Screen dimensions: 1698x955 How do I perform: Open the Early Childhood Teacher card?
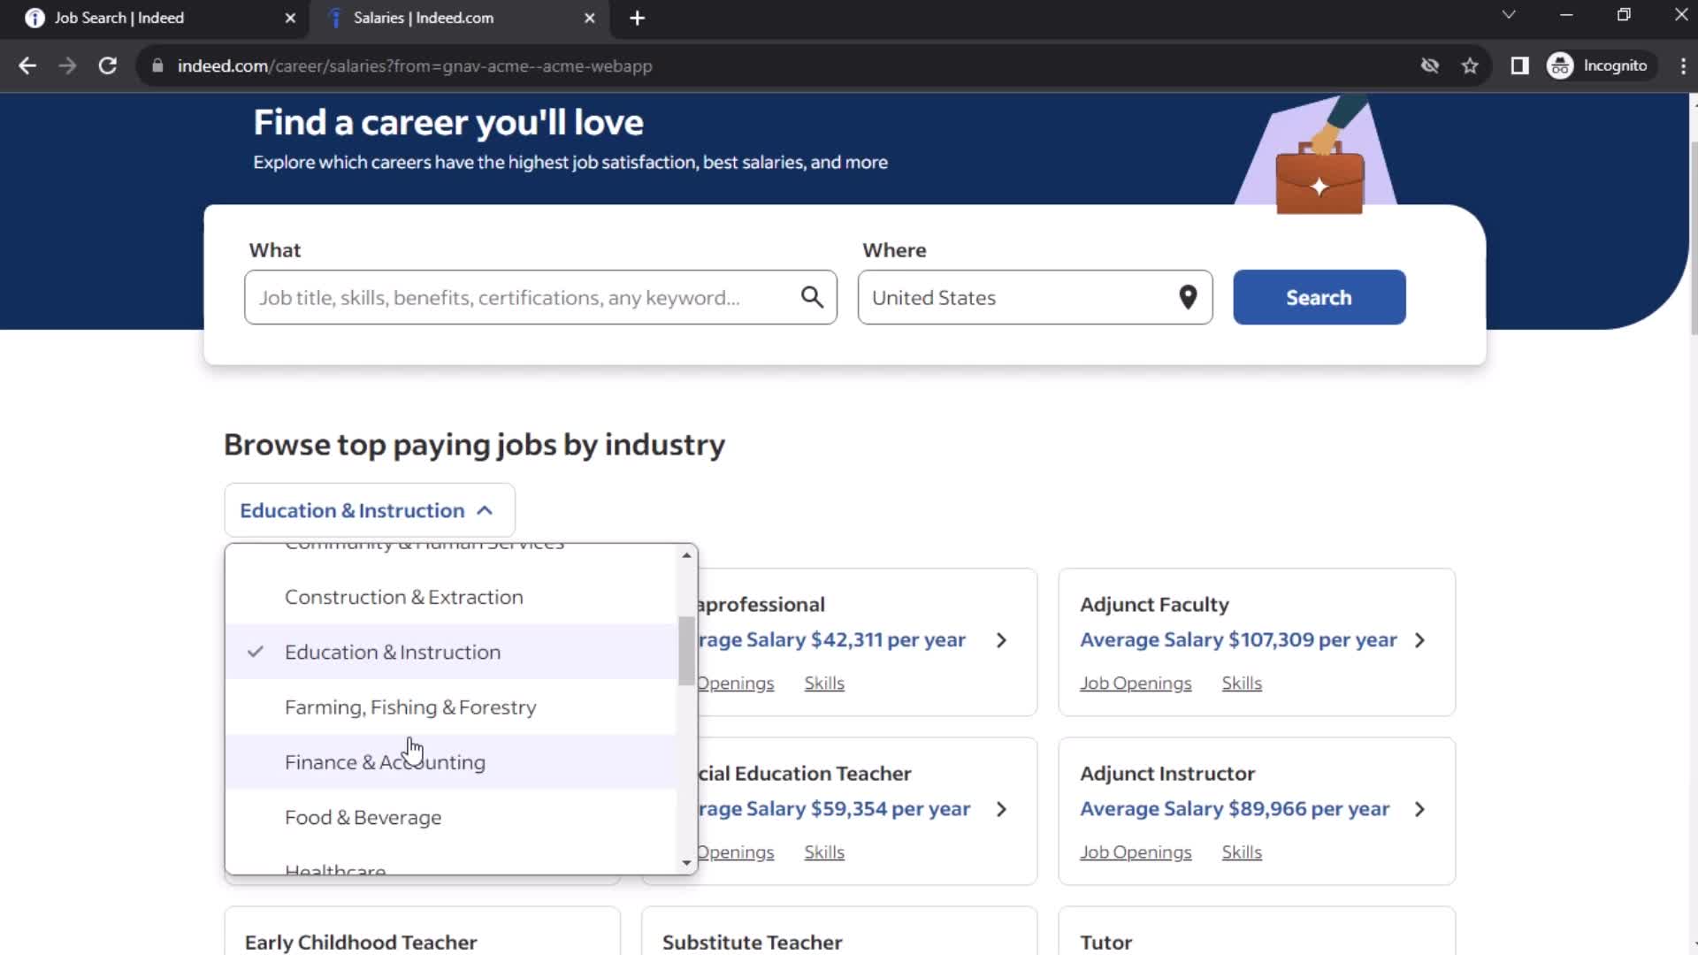tap(422, 931)
